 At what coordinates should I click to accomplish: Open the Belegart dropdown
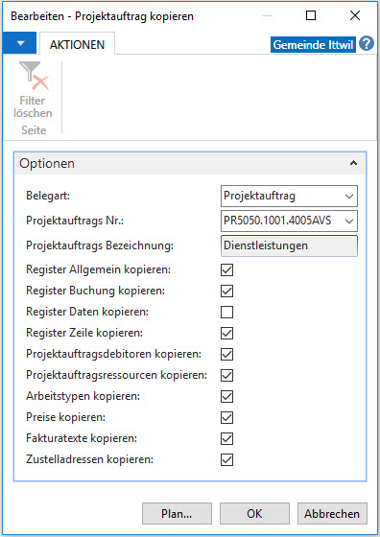pyautogui.click(x=289, y=197)
